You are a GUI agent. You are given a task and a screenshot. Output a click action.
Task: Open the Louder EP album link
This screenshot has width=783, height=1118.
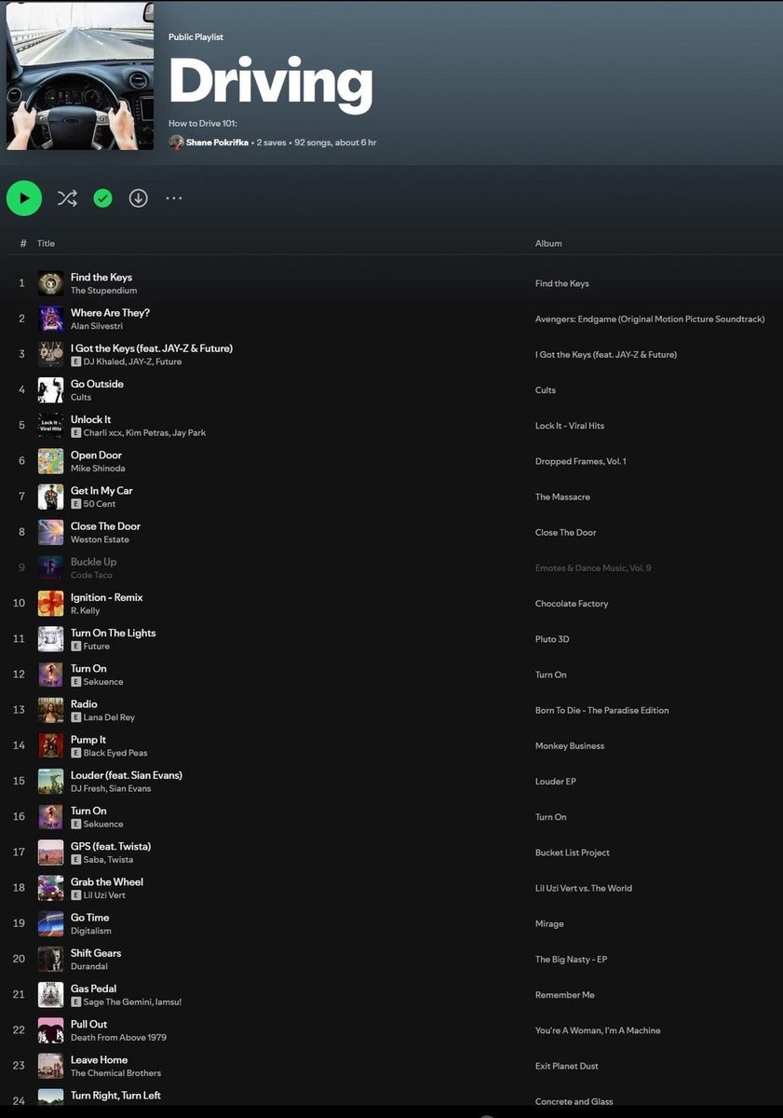point(556,782)
